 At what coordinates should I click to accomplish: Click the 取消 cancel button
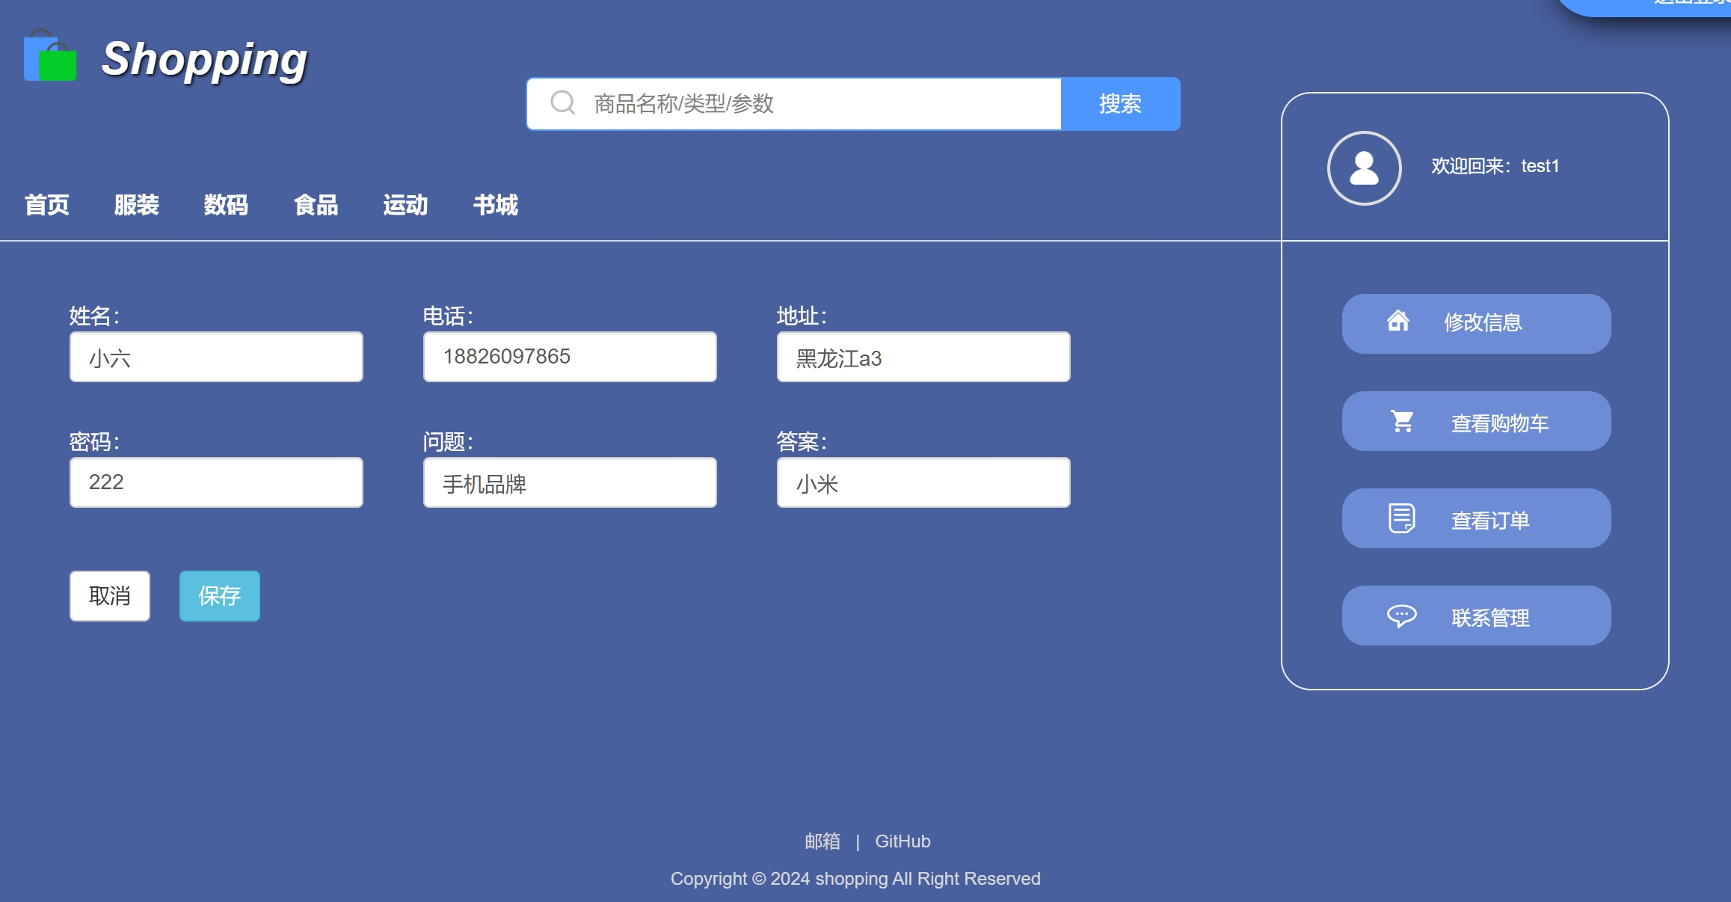tap(108, 595)
